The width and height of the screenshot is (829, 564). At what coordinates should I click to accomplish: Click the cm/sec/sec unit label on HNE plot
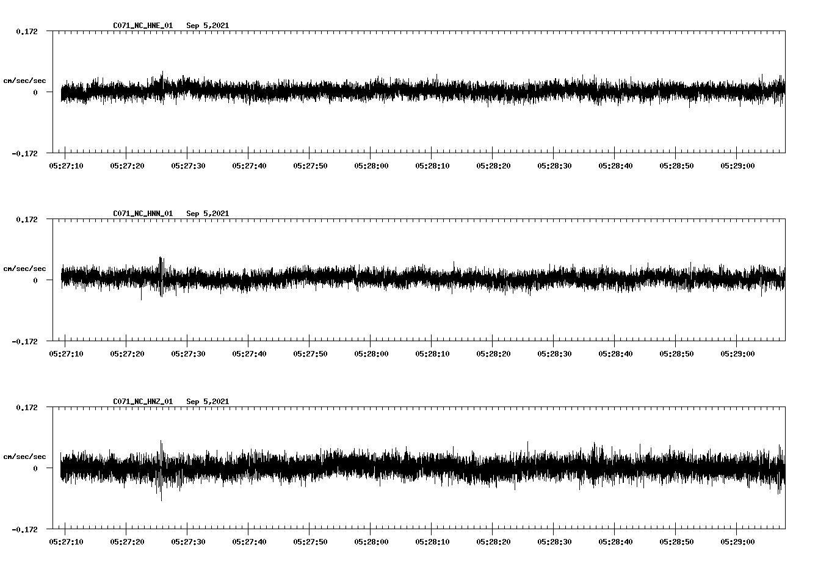pos(24,81)
